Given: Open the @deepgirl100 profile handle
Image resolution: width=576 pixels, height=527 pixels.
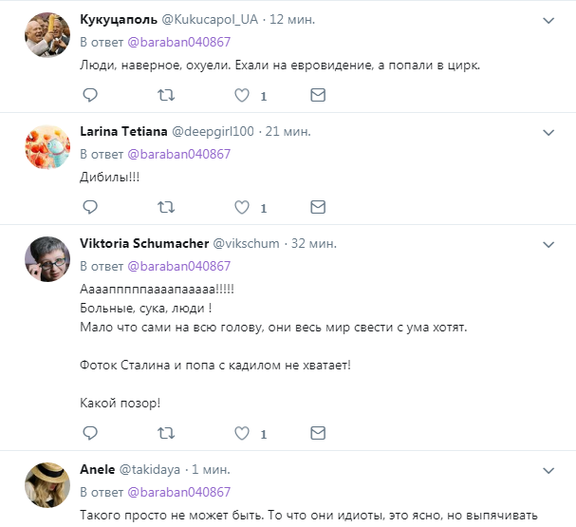Looking at the screenshot, I should pyautogui.click(x=213, y=131).
